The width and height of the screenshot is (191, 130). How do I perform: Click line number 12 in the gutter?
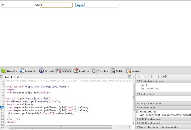click(2, 113)
